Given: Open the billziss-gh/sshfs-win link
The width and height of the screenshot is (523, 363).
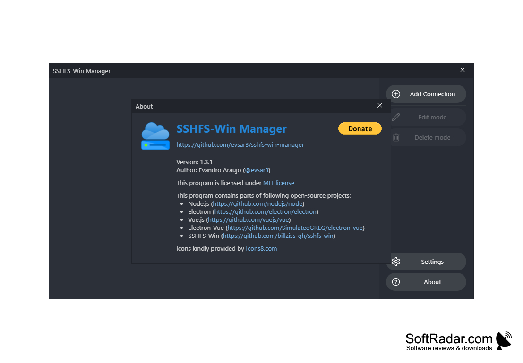Looking at the screenshot, I should [x=278, y=236].
